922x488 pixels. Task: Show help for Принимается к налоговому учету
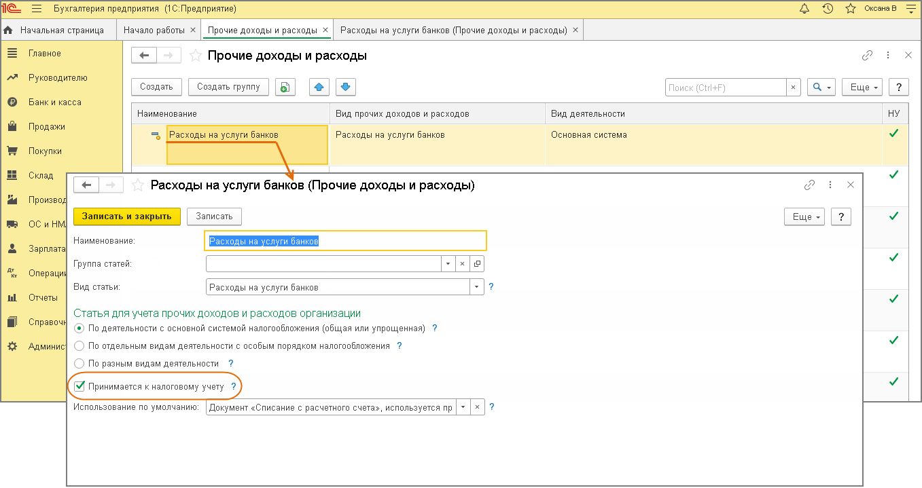pyautogui.click(x=234, y=386)
